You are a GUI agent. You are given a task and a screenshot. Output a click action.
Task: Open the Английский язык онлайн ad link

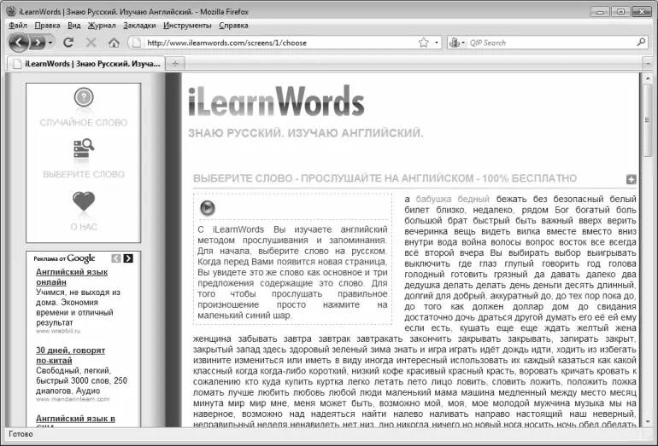pyautogui.click(x=72, y=277)
